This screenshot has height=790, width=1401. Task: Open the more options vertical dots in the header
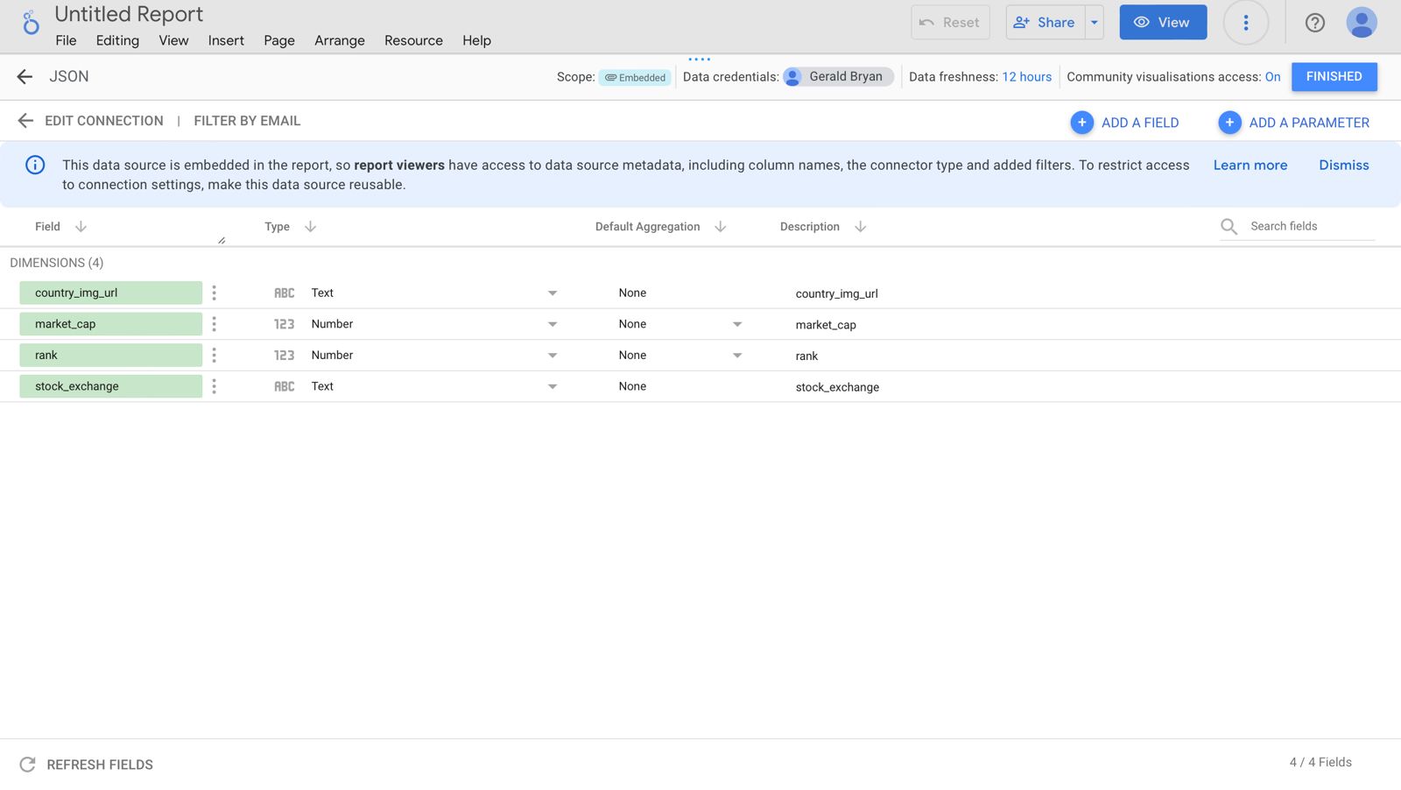(1245, 23)
